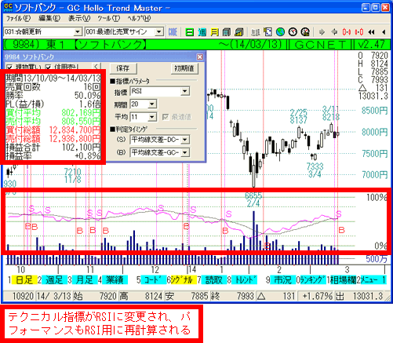Open the ファイル(F) menu
This screenshot has height=343, width=393.
pyautogui.click(x=18, y=18)
